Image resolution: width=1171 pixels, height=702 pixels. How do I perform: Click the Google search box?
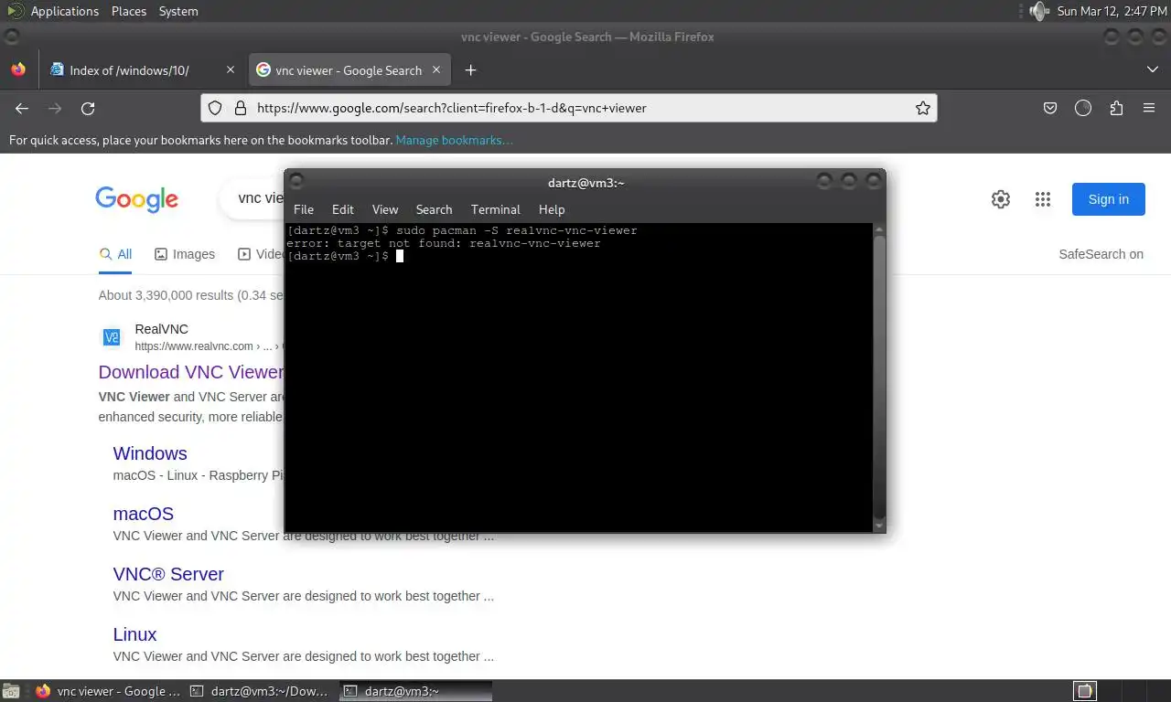(x=252, y=198)
